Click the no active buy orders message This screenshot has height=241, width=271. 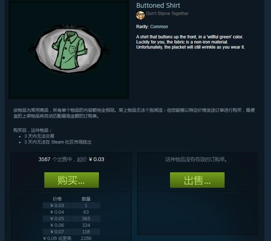[x=196, y=159]
